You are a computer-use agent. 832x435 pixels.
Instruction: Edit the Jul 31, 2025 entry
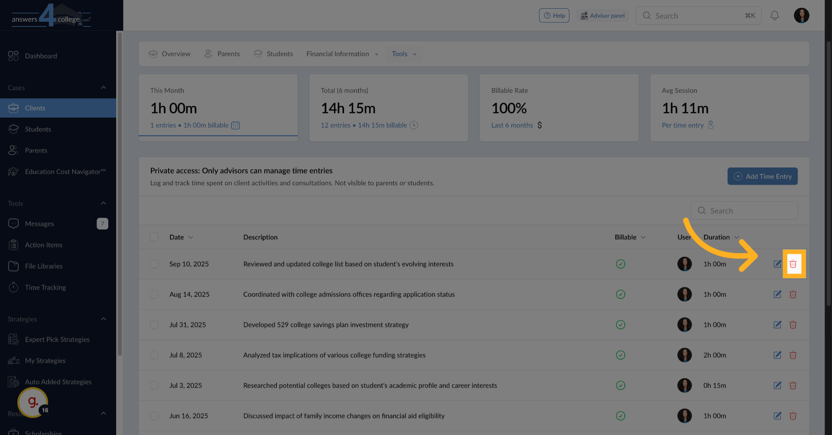point(777,325)
